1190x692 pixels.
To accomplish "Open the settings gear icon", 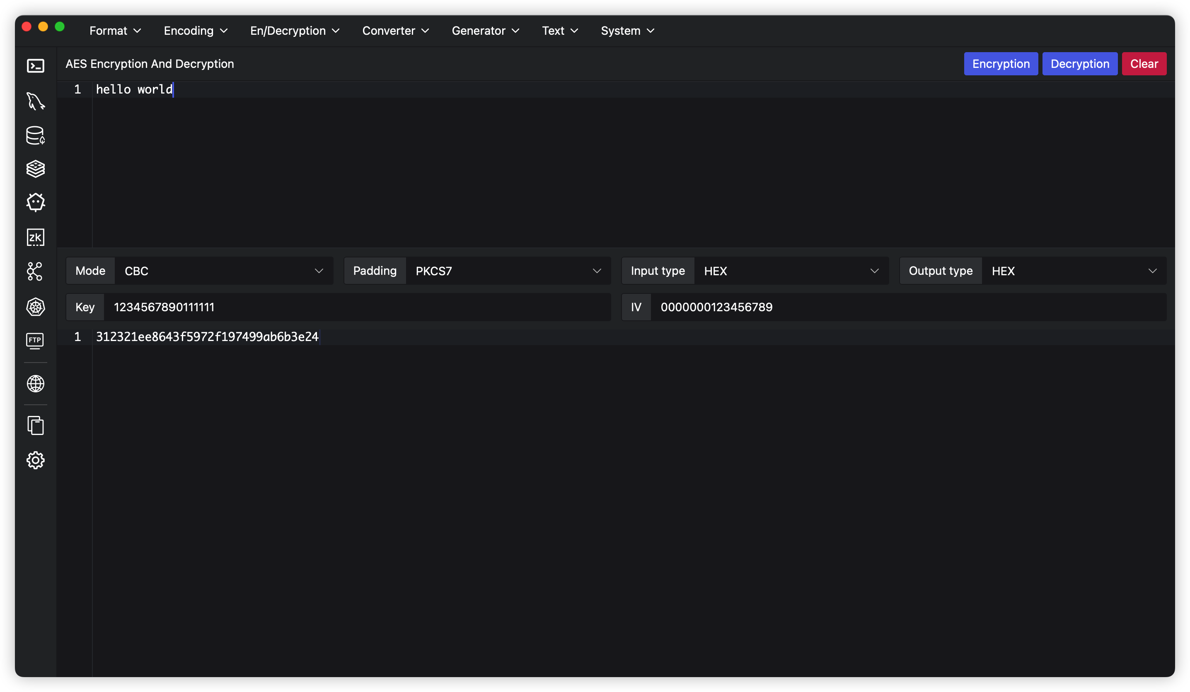I will coord(35,460).
